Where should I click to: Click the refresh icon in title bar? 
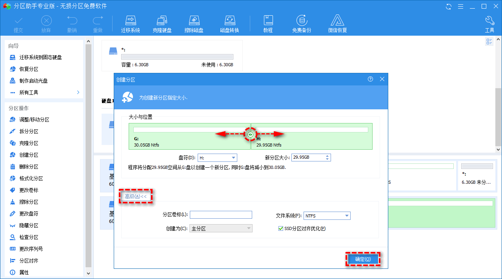449,6
